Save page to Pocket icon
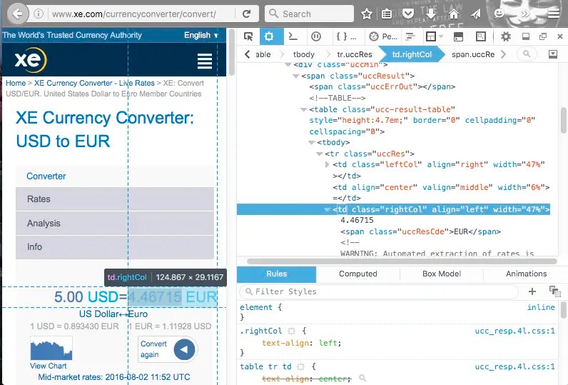 tap(408, 14)
